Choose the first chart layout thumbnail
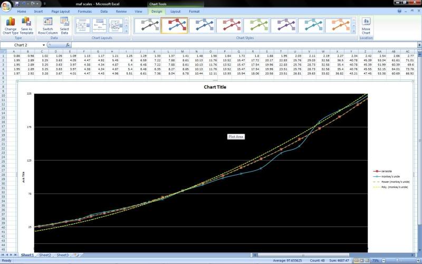The width and height of the screenshot is (422, 264). click(83, 25)
